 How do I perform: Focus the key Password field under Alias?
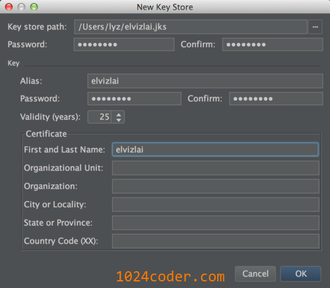134,98
